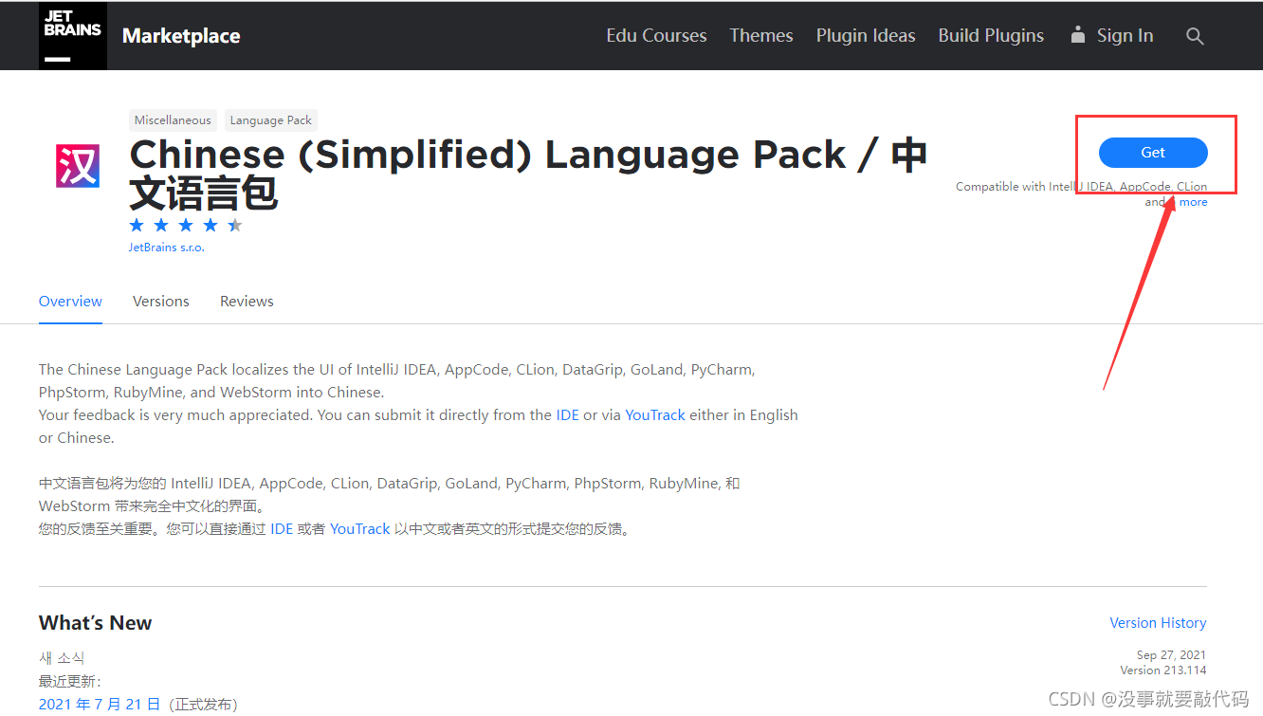The width and height of the screenshot is (1263, 716).
Task: Open the '2021 年 7 月 21 日' release link
Action: coord(100,704)
